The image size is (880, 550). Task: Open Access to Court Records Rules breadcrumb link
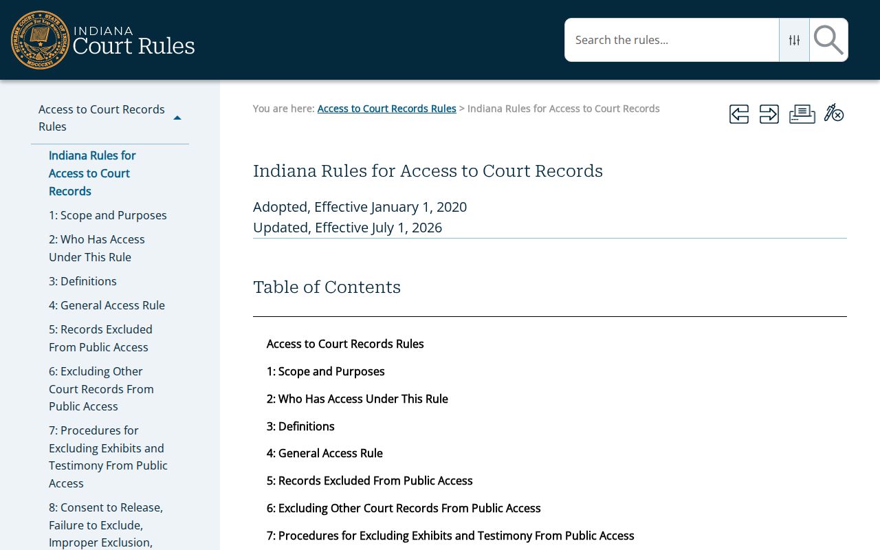coord(386,109)
